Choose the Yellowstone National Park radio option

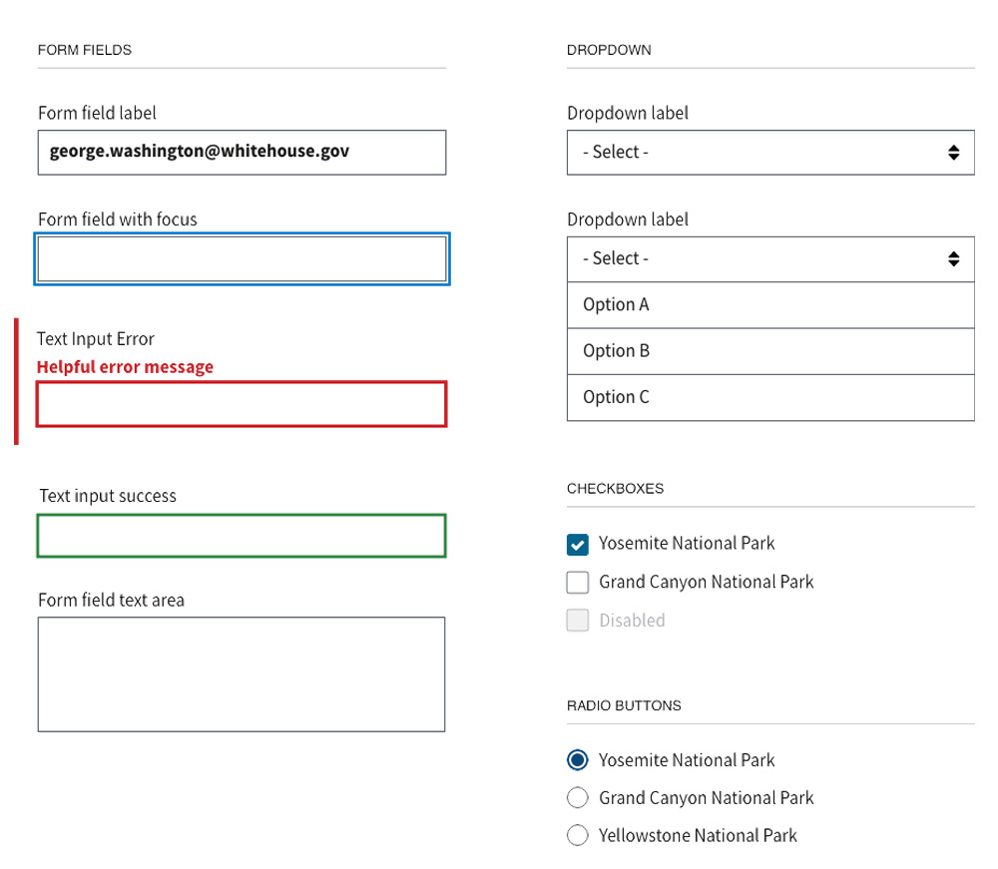coord(577,835)
